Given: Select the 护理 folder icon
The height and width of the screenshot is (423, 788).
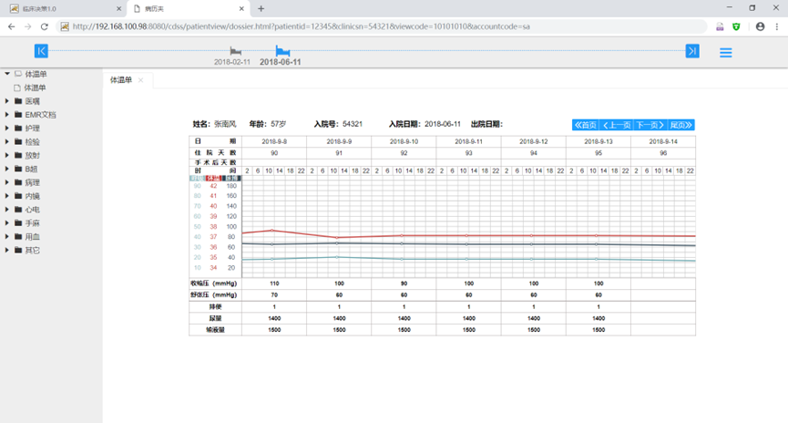Looking at the screenshot, I should (x=18, y=129).
